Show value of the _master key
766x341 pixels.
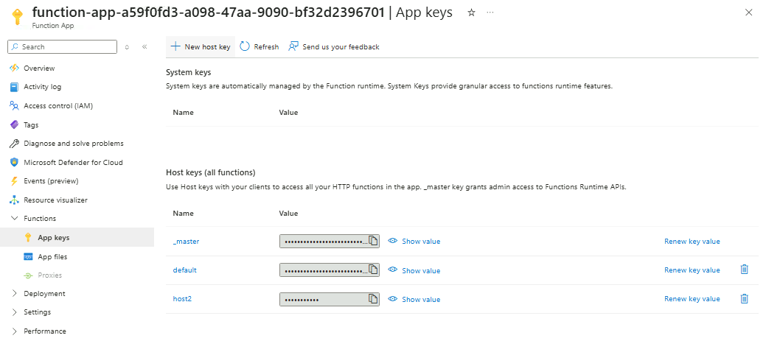[x=420, y=241]
